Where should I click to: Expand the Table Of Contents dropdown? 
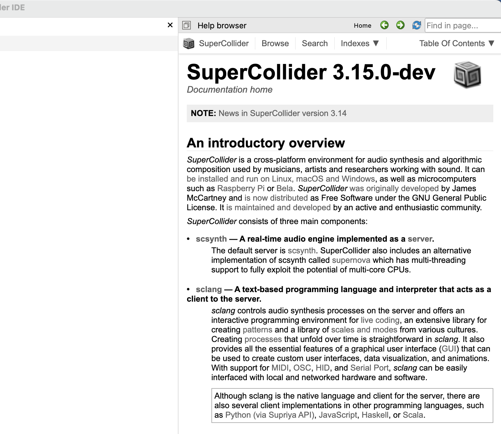click(457, 43)
